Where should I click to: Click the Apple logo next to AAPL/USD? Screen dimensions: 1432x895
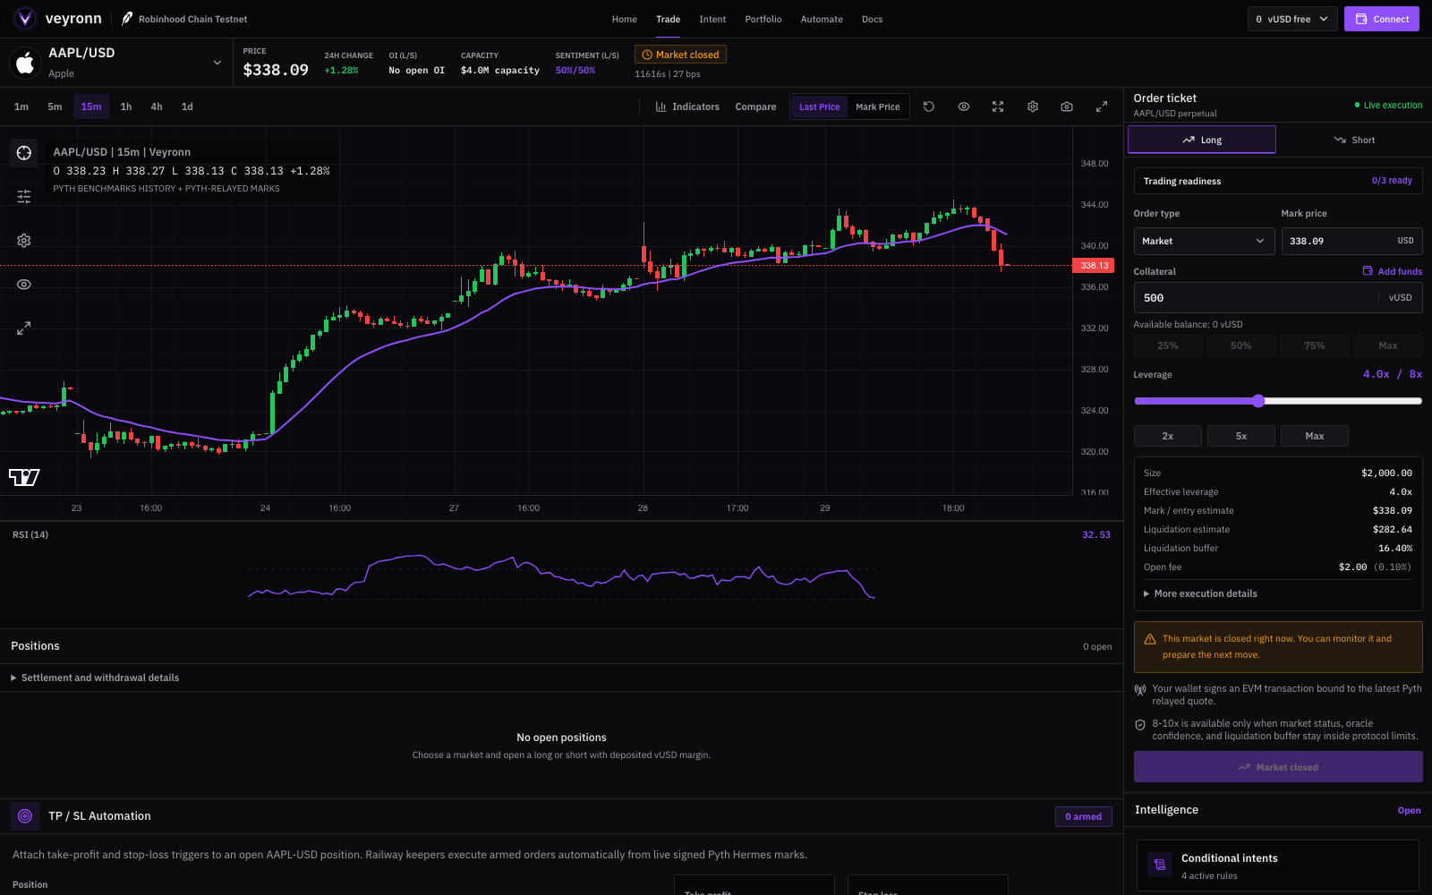[x=25, y=63]
